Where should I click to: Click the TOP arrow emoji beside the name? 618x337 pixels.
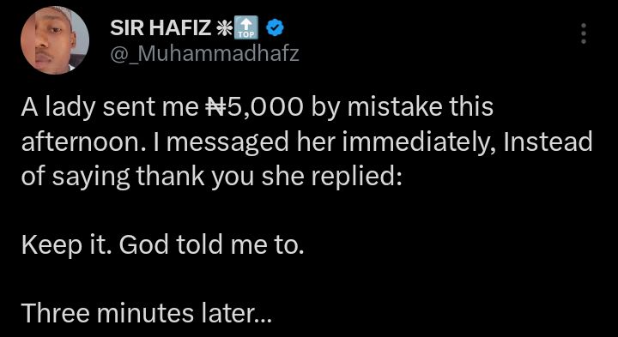(x=246, y=28)
